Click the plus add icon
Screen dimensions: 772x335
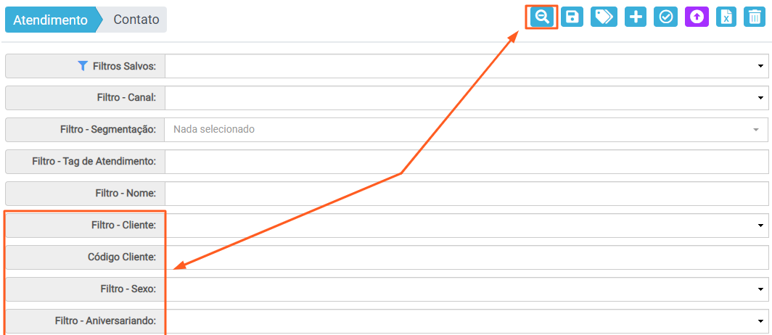(636, 17)
